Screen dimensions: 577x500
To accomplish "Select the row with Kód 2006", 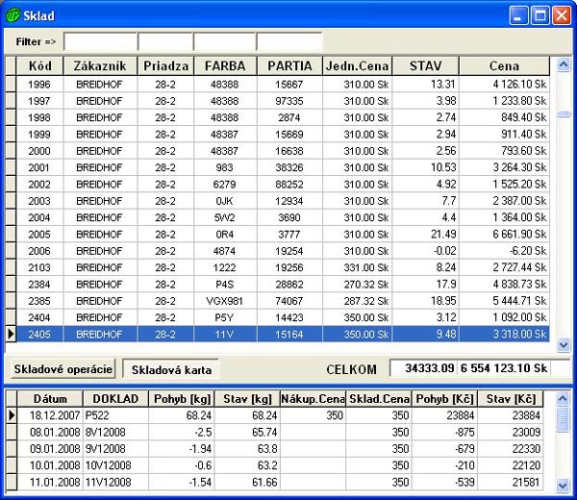I will tap(39, 249).
